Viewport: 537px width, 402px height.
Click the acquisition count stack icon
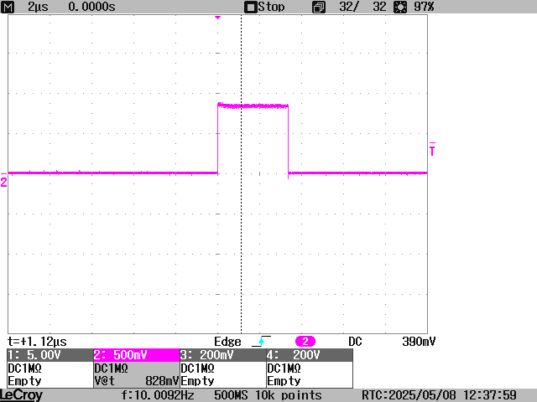(318, 7)
